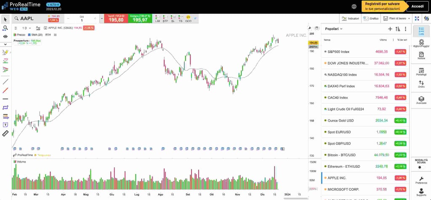Expand the Popolari list dropdown

pyautogui.click(x=334, y=29)
